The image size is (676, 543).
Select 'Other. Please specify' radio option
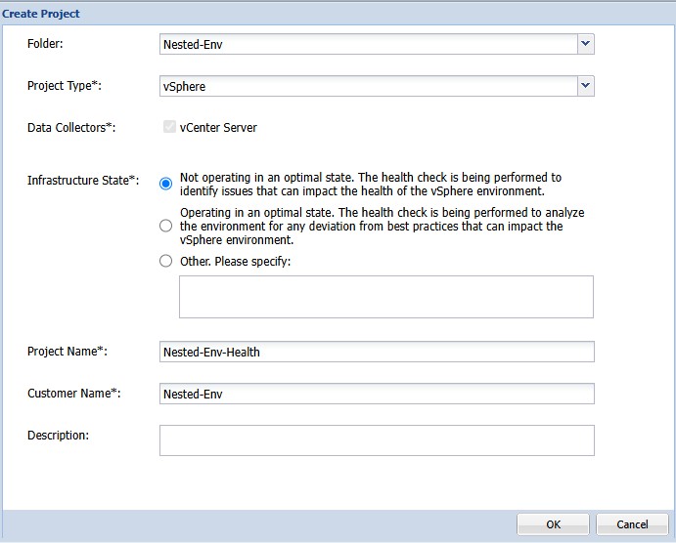point(166,261)
